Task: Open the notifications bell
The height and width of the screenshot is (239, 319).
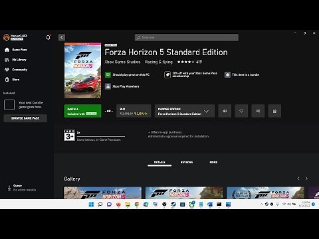Action: tap(48, 37)
